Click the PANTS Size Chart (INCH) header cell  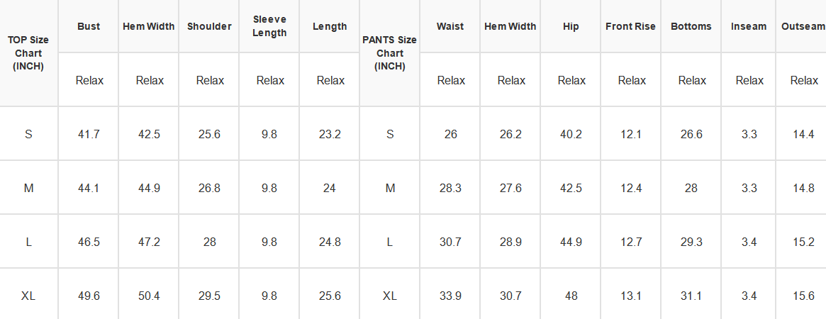pyautogui.click(x=390, y=53)
